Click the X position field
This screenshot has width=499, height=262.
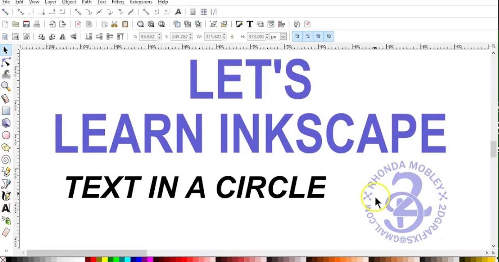tap(150, 37)
